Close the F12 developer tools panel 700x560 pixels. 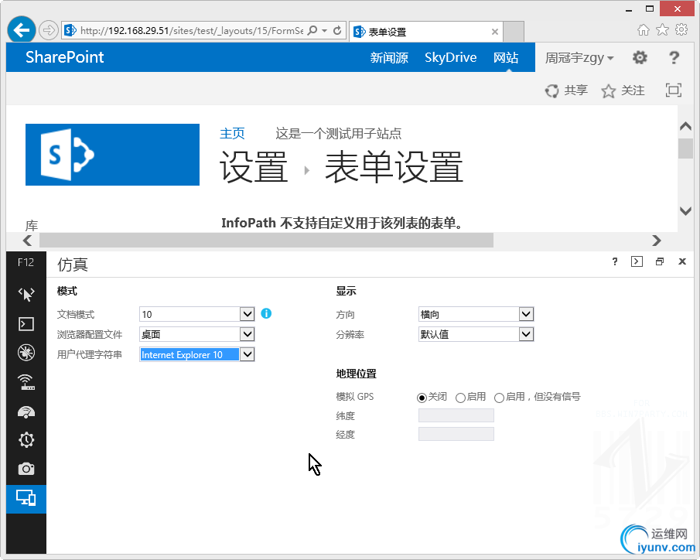(x=682, y=261)
